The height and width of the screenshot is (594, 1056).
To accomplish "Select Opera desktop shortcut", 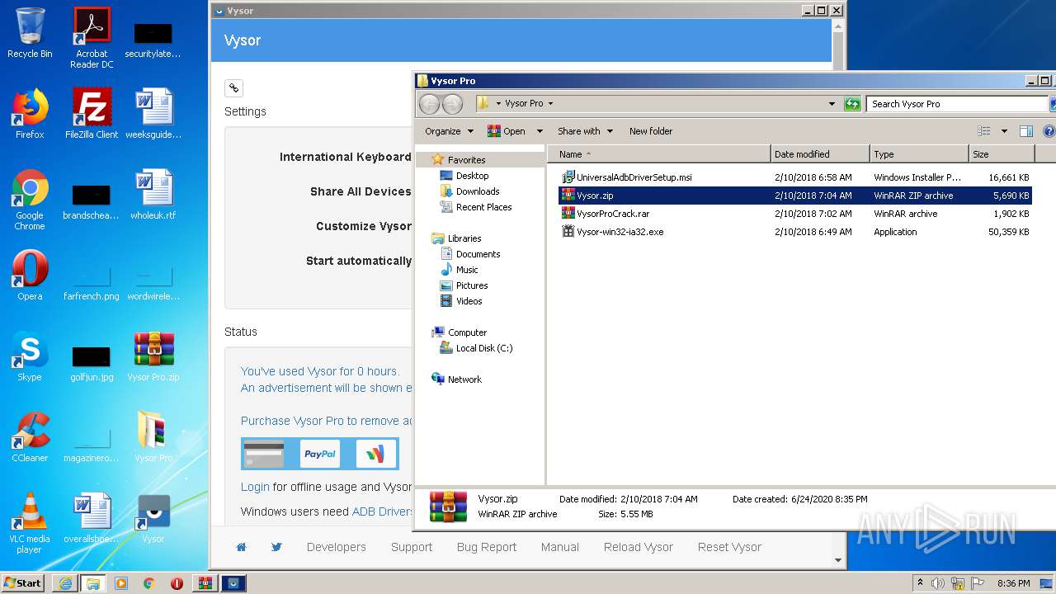I will point(30,276).
